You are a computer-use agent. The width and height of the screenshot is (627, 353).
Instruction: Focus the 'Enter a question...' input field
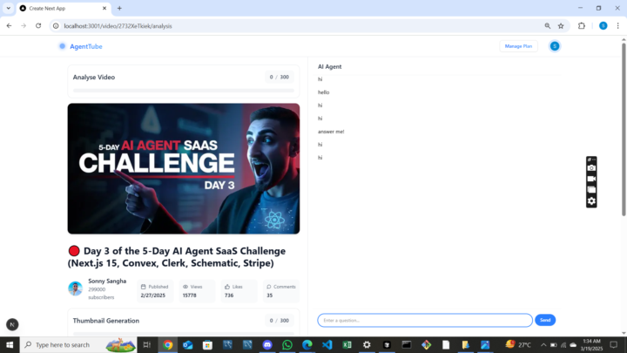(x=425, y=320)
